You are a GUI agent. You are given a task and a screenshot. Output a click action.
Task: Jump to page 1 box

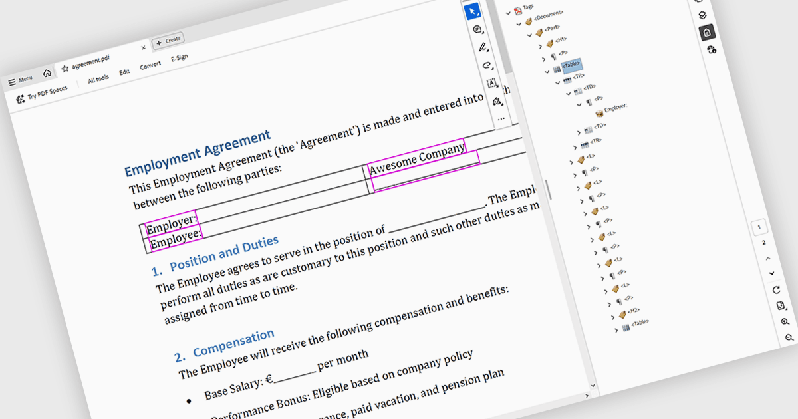click(x=758, y=227)
